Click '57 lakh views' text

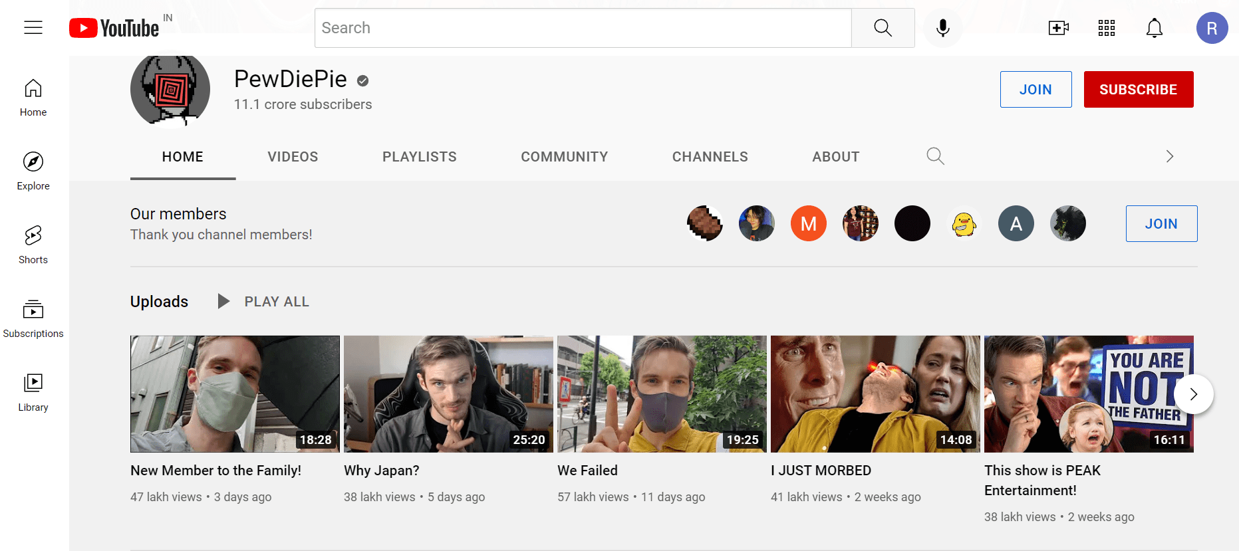[x=593, y=497]
